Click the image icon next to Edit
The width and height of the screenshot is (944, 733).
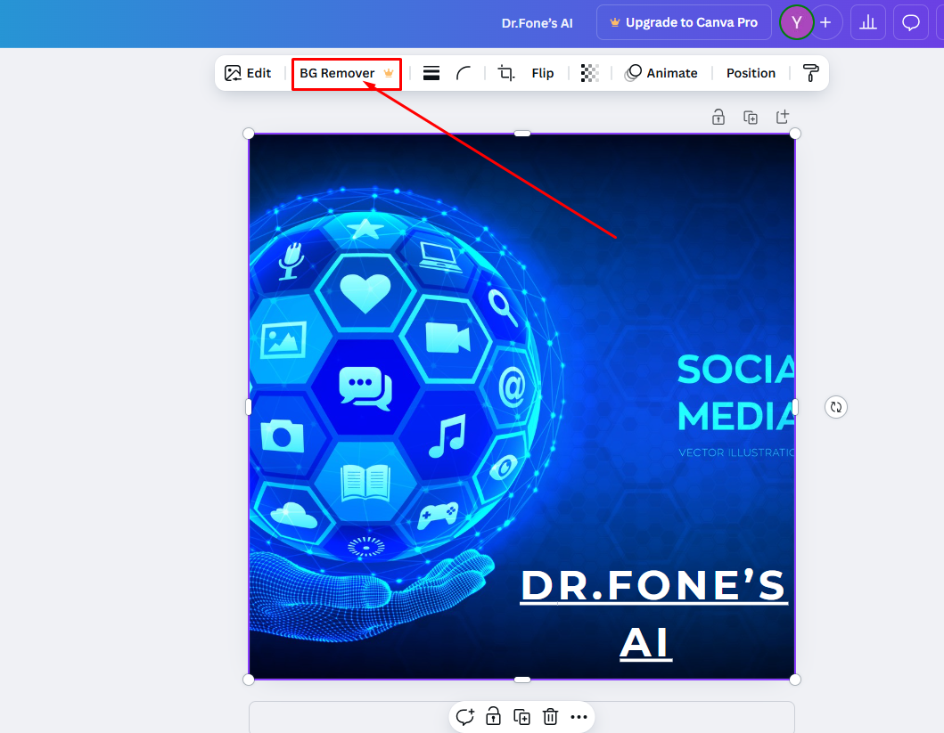(233, 73)
